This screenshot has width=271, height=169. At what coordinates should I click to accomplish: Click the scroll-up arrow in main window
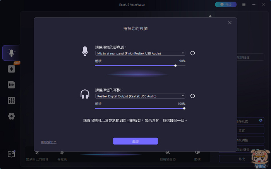(x=210, y=16)
